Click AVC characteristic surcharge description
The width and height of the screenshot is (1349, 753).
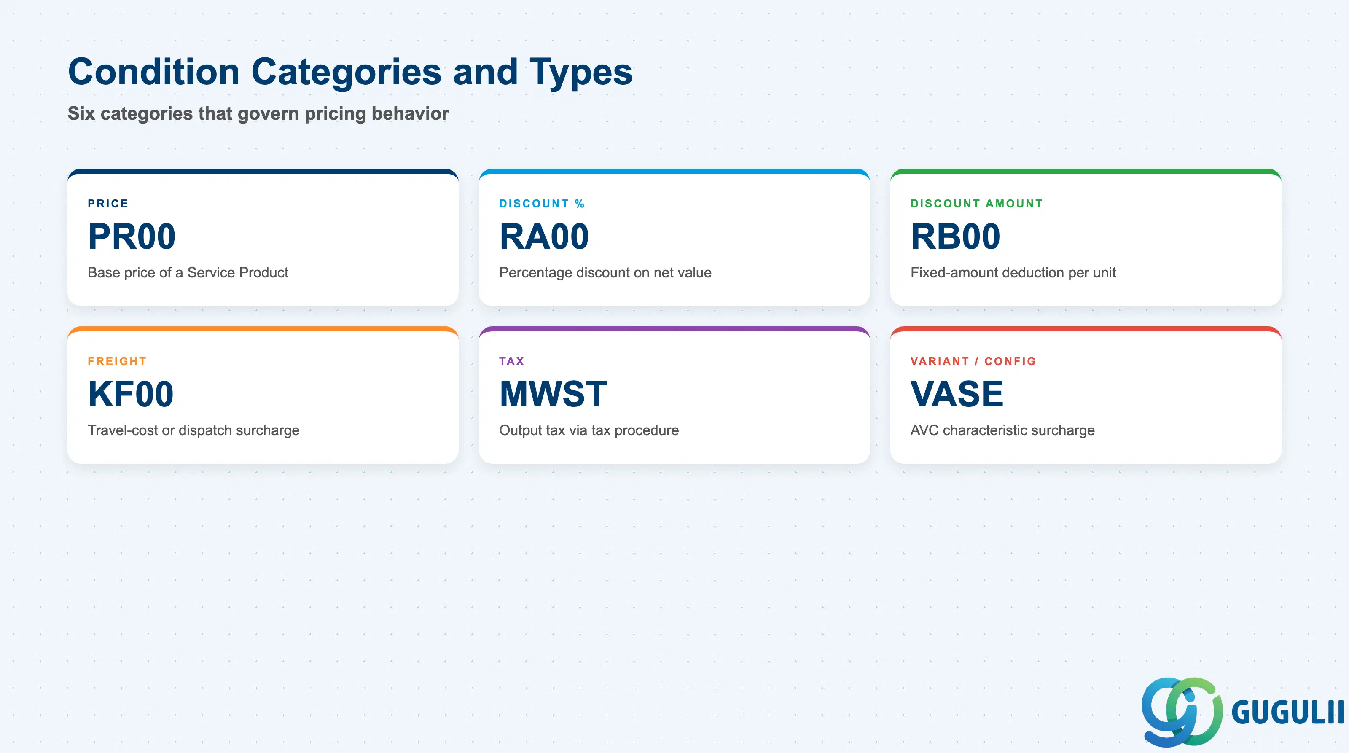point(1002,430)
